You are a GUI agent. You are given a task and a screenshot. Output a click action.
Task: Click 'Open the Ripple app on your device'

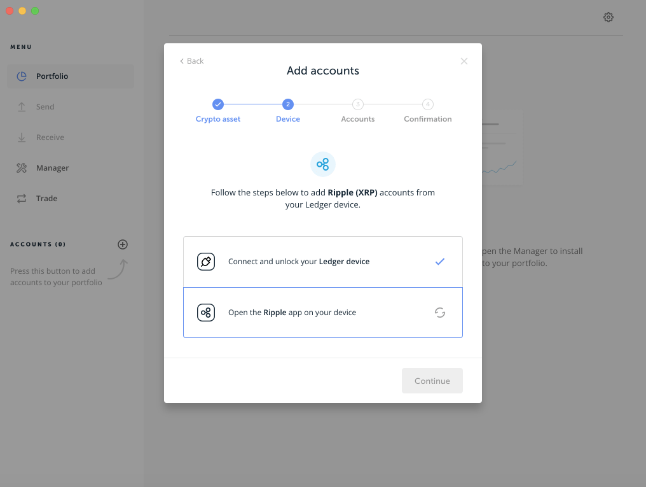(x=292, y=313)
